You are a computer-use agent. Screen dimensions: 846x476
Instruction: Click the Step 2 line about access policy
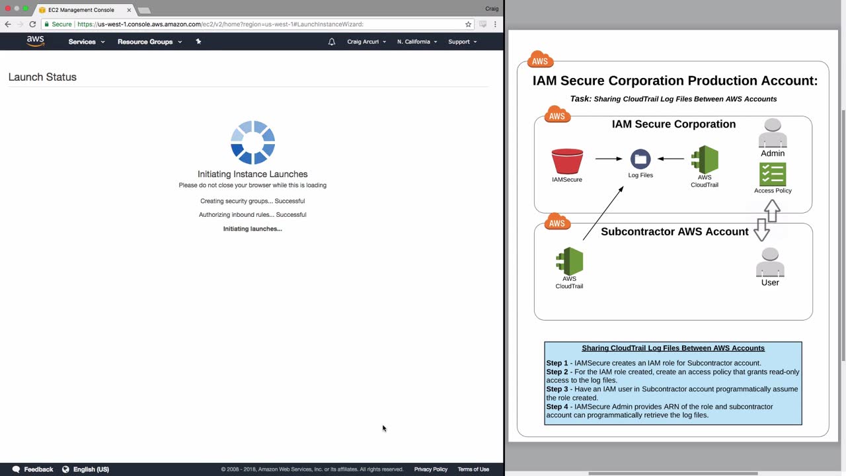[673, 376]
